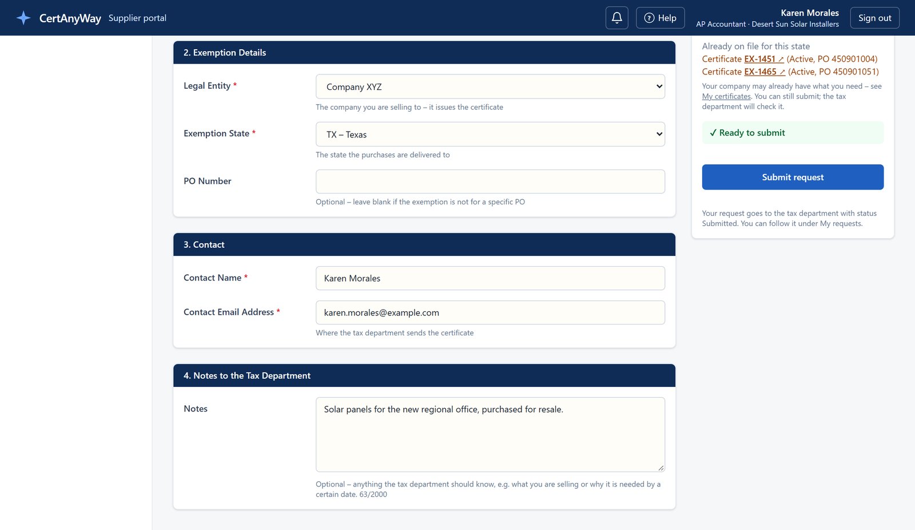Click the 'Supplier portal' label

tap(137, 18)
